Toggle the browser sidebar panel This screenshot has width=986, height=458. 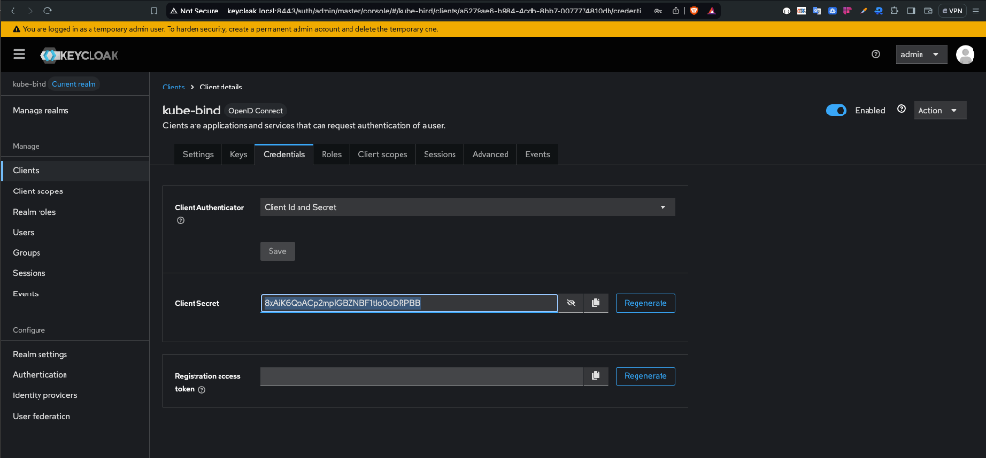pos(911,11)
